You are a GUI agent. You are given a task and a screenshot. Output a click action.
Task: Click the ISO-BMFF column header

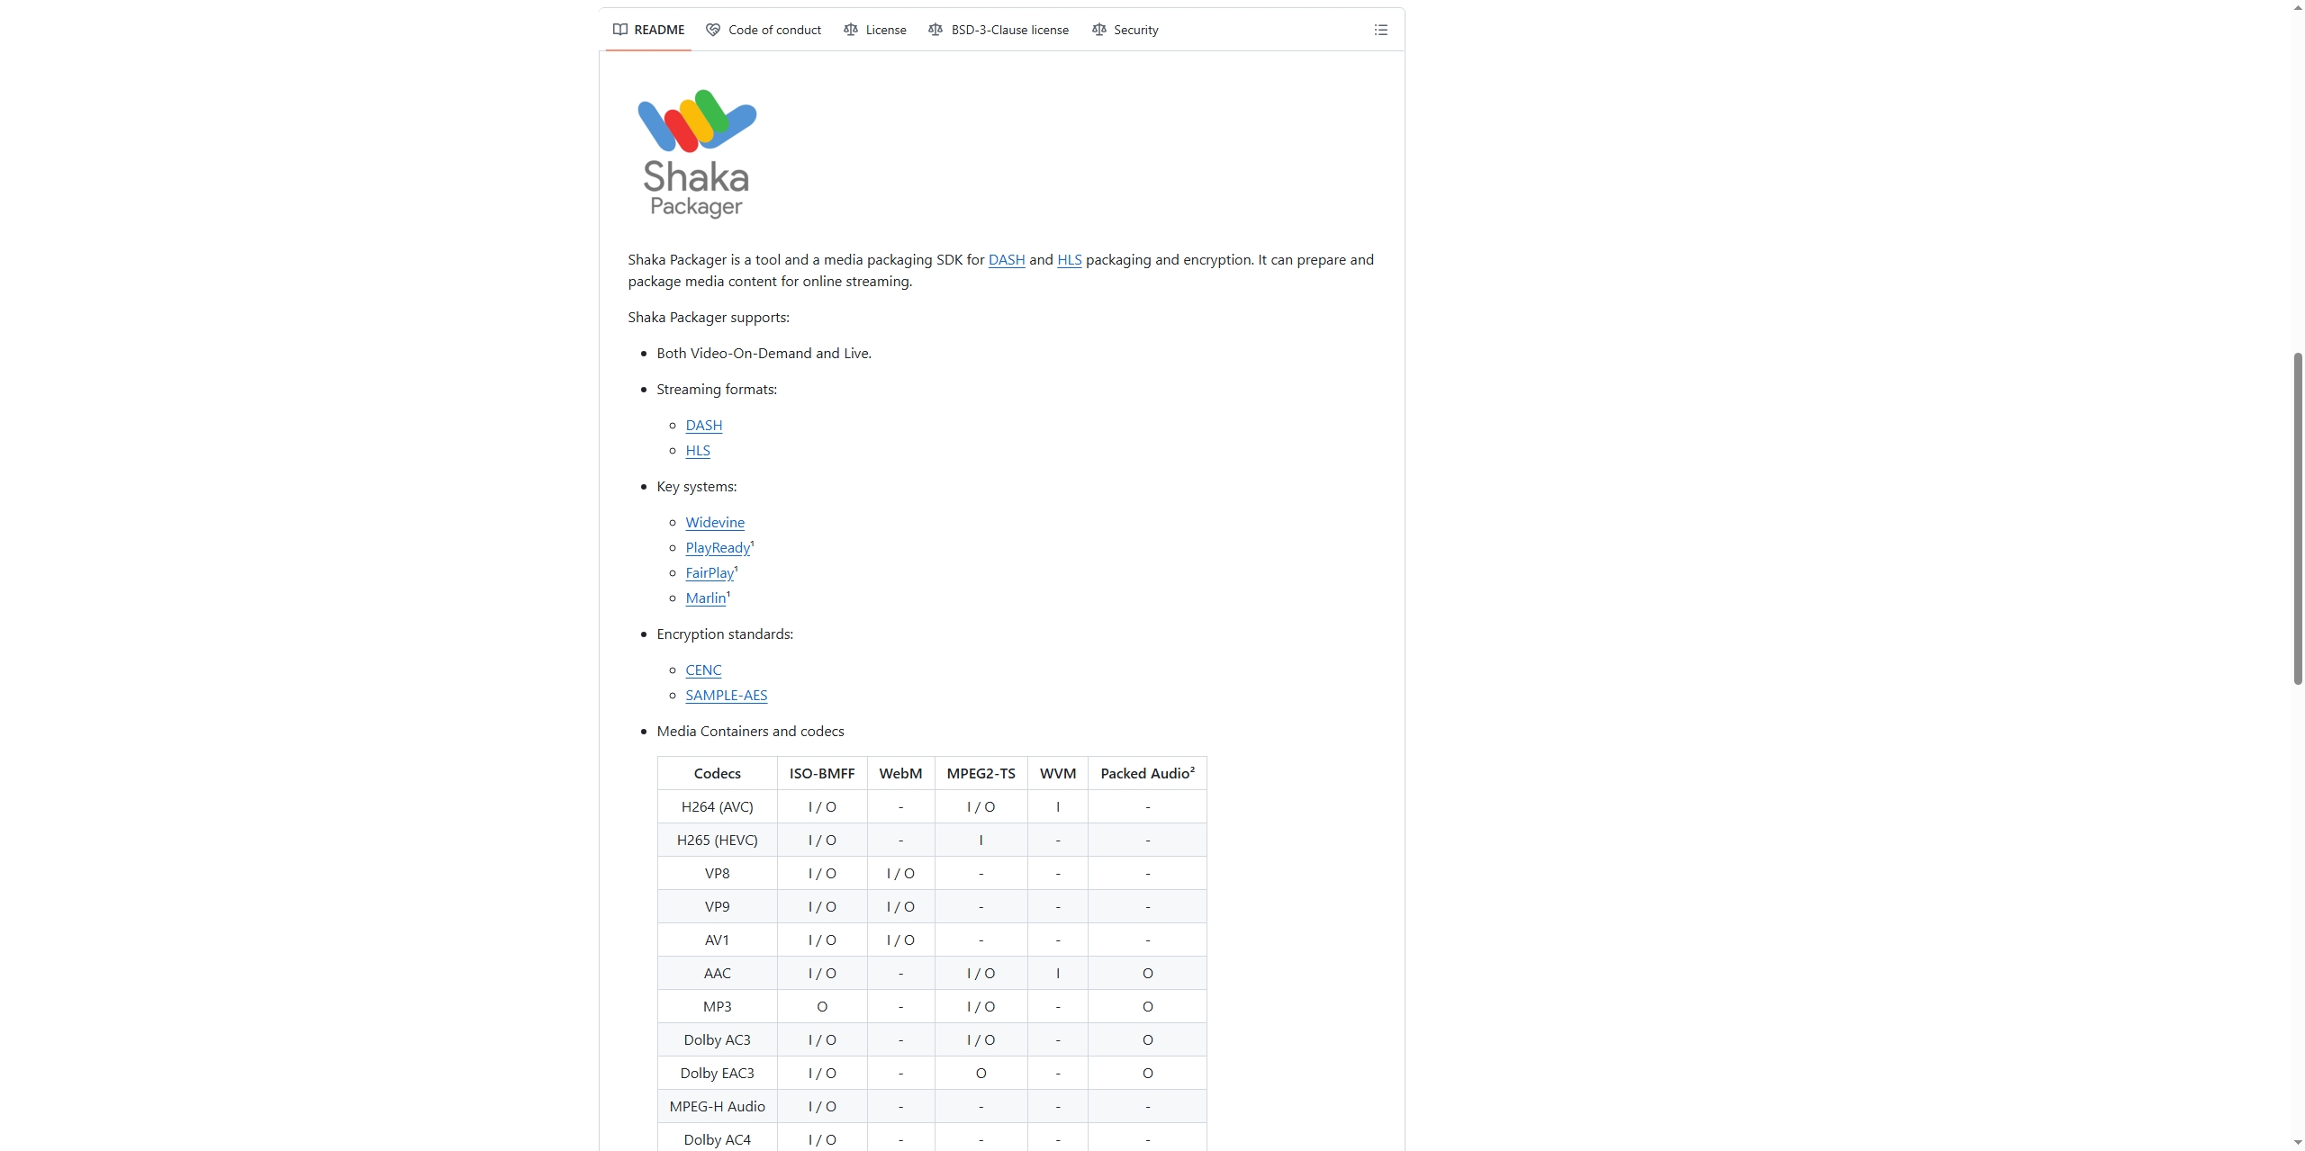point(822,774)
